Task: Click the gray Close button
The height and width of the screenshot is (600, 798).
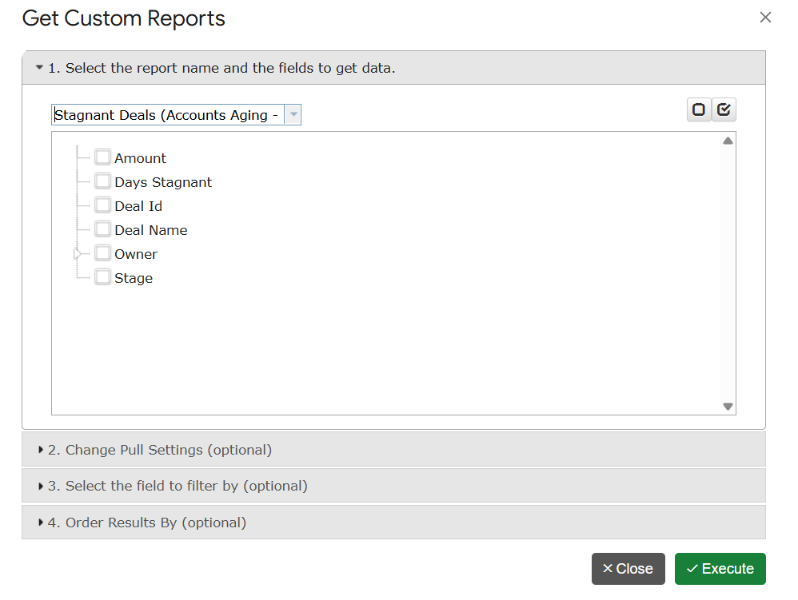Action: point(628,569)
